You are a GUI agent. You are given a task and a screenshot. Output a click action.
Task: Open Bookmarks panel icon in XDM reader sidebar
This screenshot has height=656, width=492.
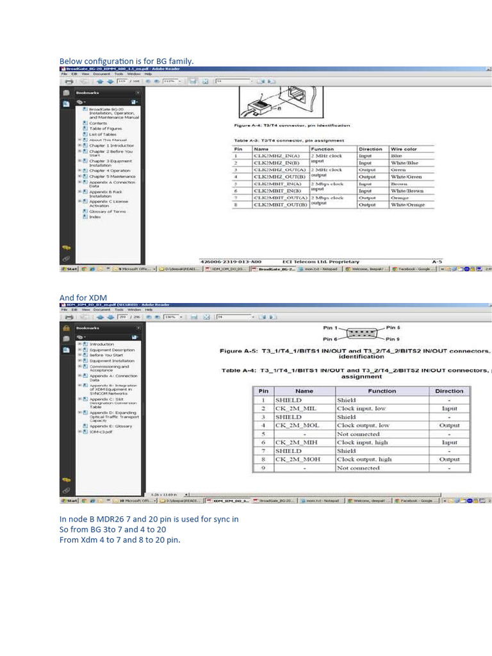pyautogui.click(x=66, y=349)
